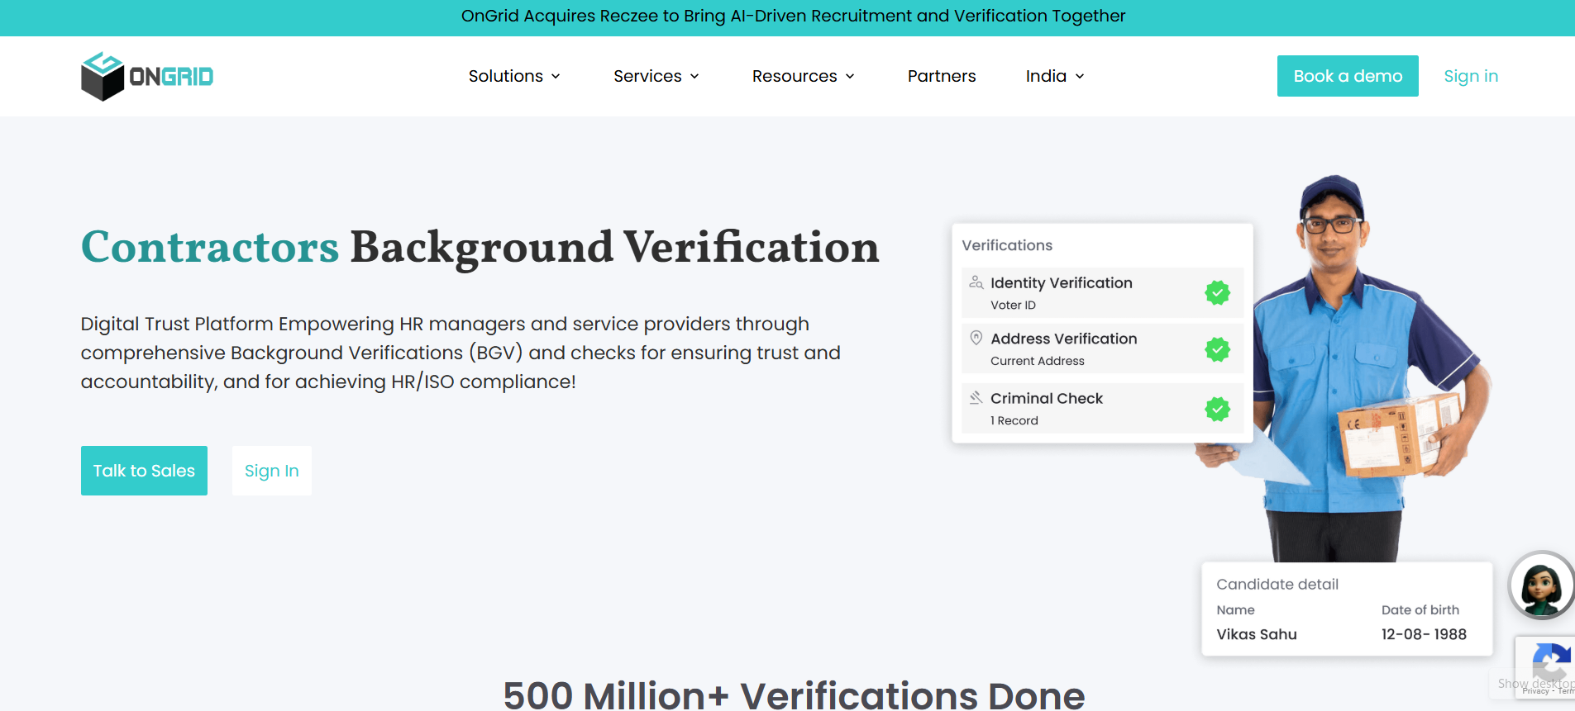Click the green checkmark beside Criminal Check
This screenshot has height=711, width=1575.
1217,409
